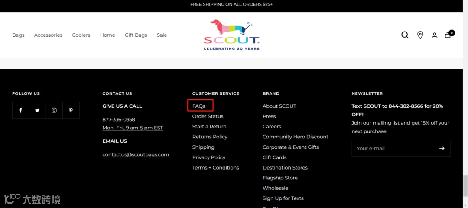Open Community Hero Discount link
The image size is (468, 208).
(x=296, y=137)
